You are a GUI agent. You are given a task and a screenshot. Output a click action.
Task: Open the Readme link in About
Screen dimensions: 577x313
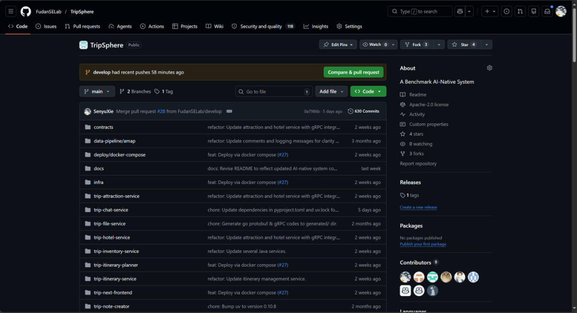413,95
